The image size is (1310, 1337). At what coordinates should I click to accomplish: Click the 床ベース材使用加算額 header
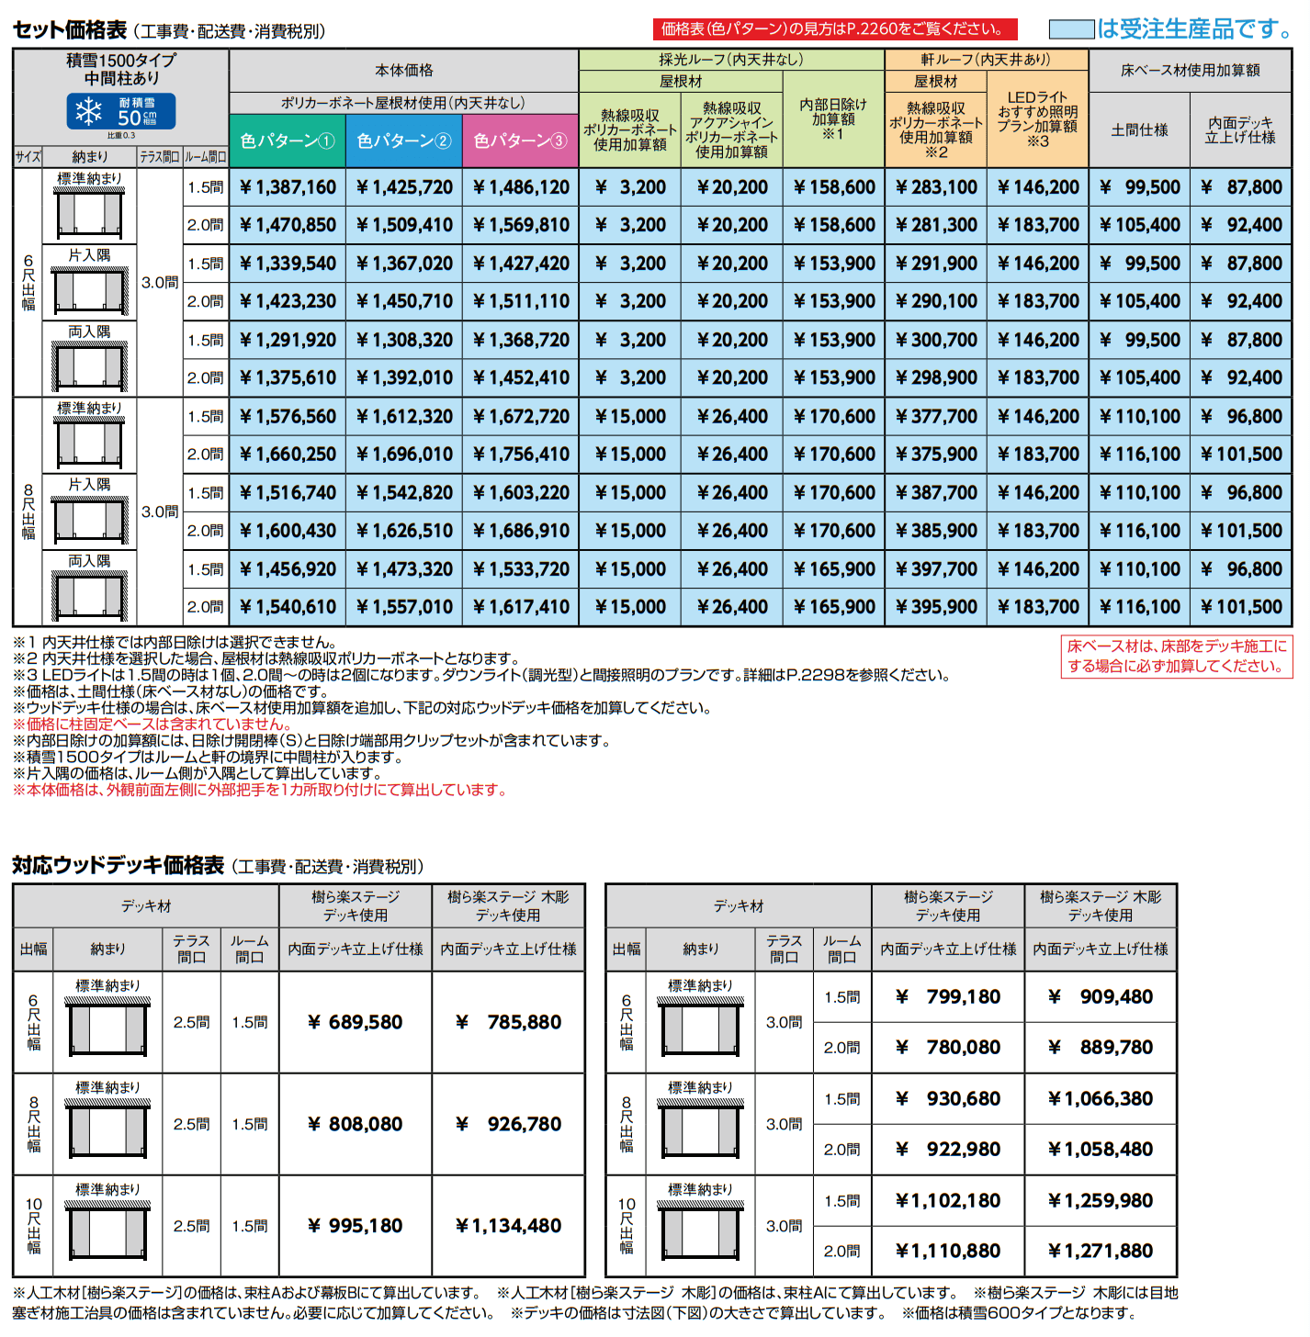click(1191, 70)
